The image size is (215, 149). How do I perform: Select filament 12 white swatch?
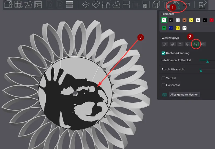click(184, 28)
